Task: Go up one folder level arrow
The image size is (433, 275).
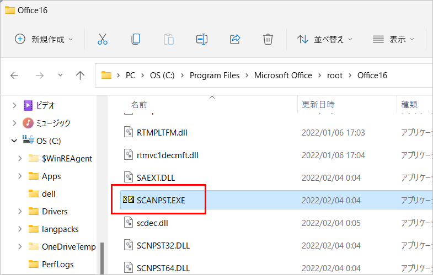Action: tap(80, 76)
